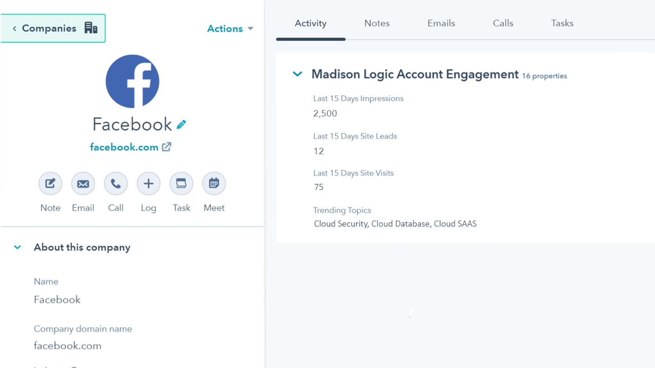
Task: Start a call with the Call icon
Action: tap(115, 183)
